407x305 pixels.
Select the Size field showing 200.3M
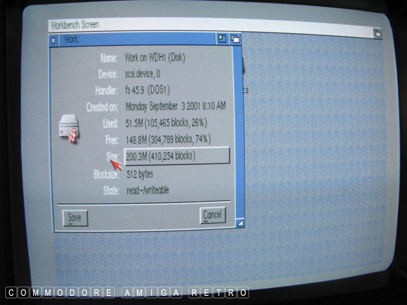pyautogui.click(x=177, y=156)
